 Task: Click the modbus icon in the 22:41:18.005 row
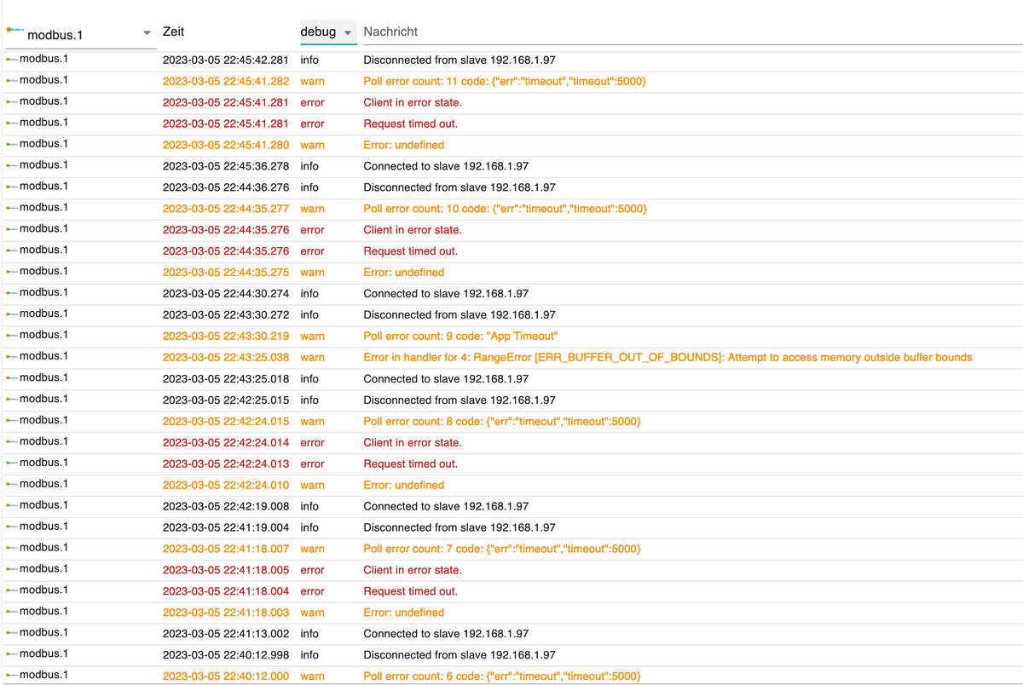[12, 570]
